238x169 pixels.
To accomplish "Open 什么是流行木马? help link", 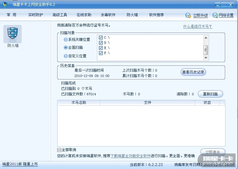I will (198, 26).
